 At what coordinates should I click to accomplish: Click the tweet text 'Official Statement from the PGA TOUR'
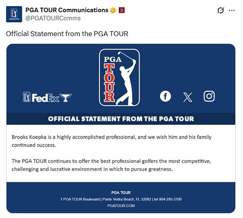pyautogui.click(x=67, y=34)
